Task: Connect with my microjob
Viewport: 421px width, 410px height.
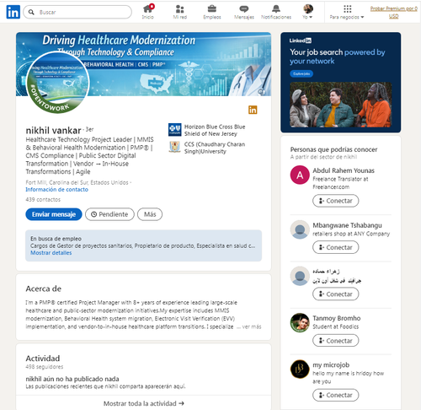Action: pyautogui.click(x=336, y=395)
